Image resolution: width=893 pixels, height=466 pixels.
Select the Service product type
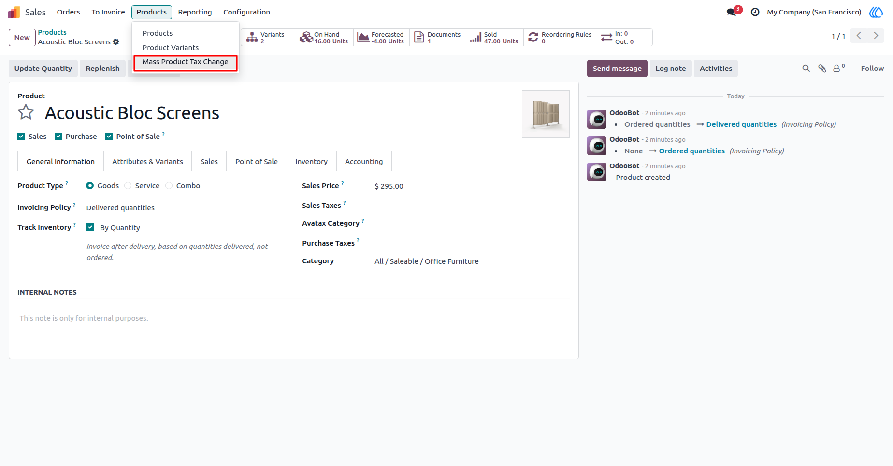(x=128, y=186)
